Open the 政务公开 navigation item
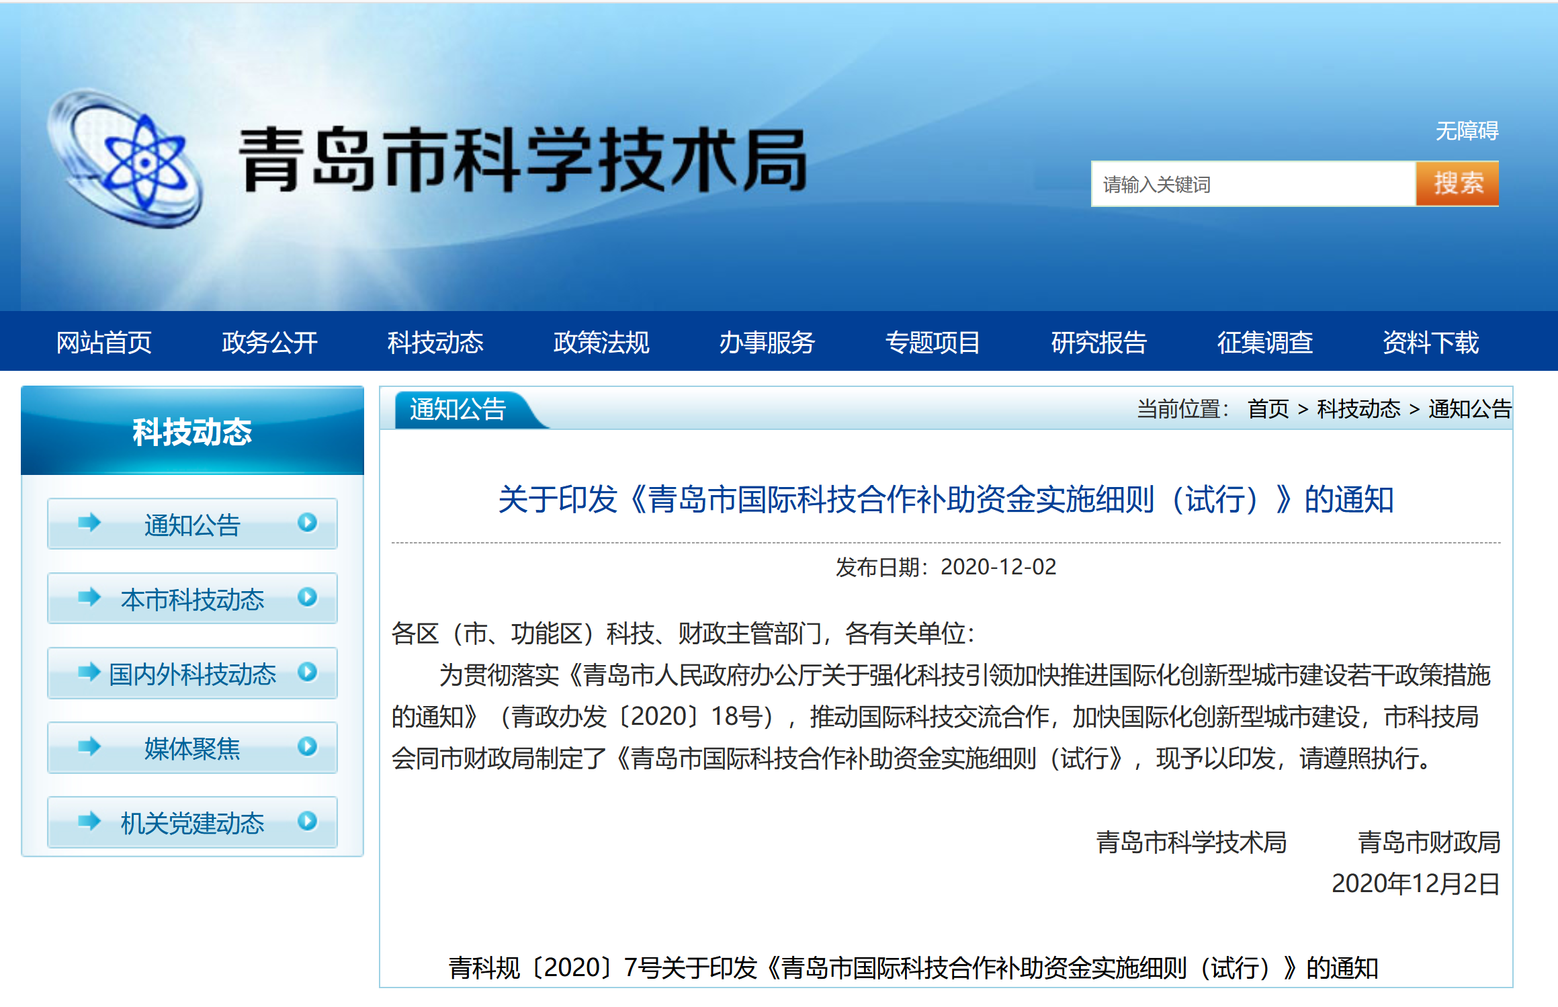 click(269, 342)
